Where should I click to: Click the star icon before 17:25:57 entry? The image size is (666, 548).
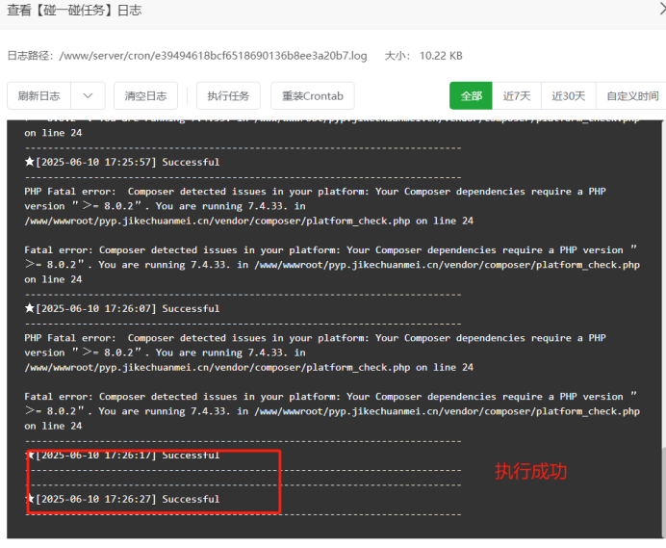pyautogui.click(x=29, y=162)
